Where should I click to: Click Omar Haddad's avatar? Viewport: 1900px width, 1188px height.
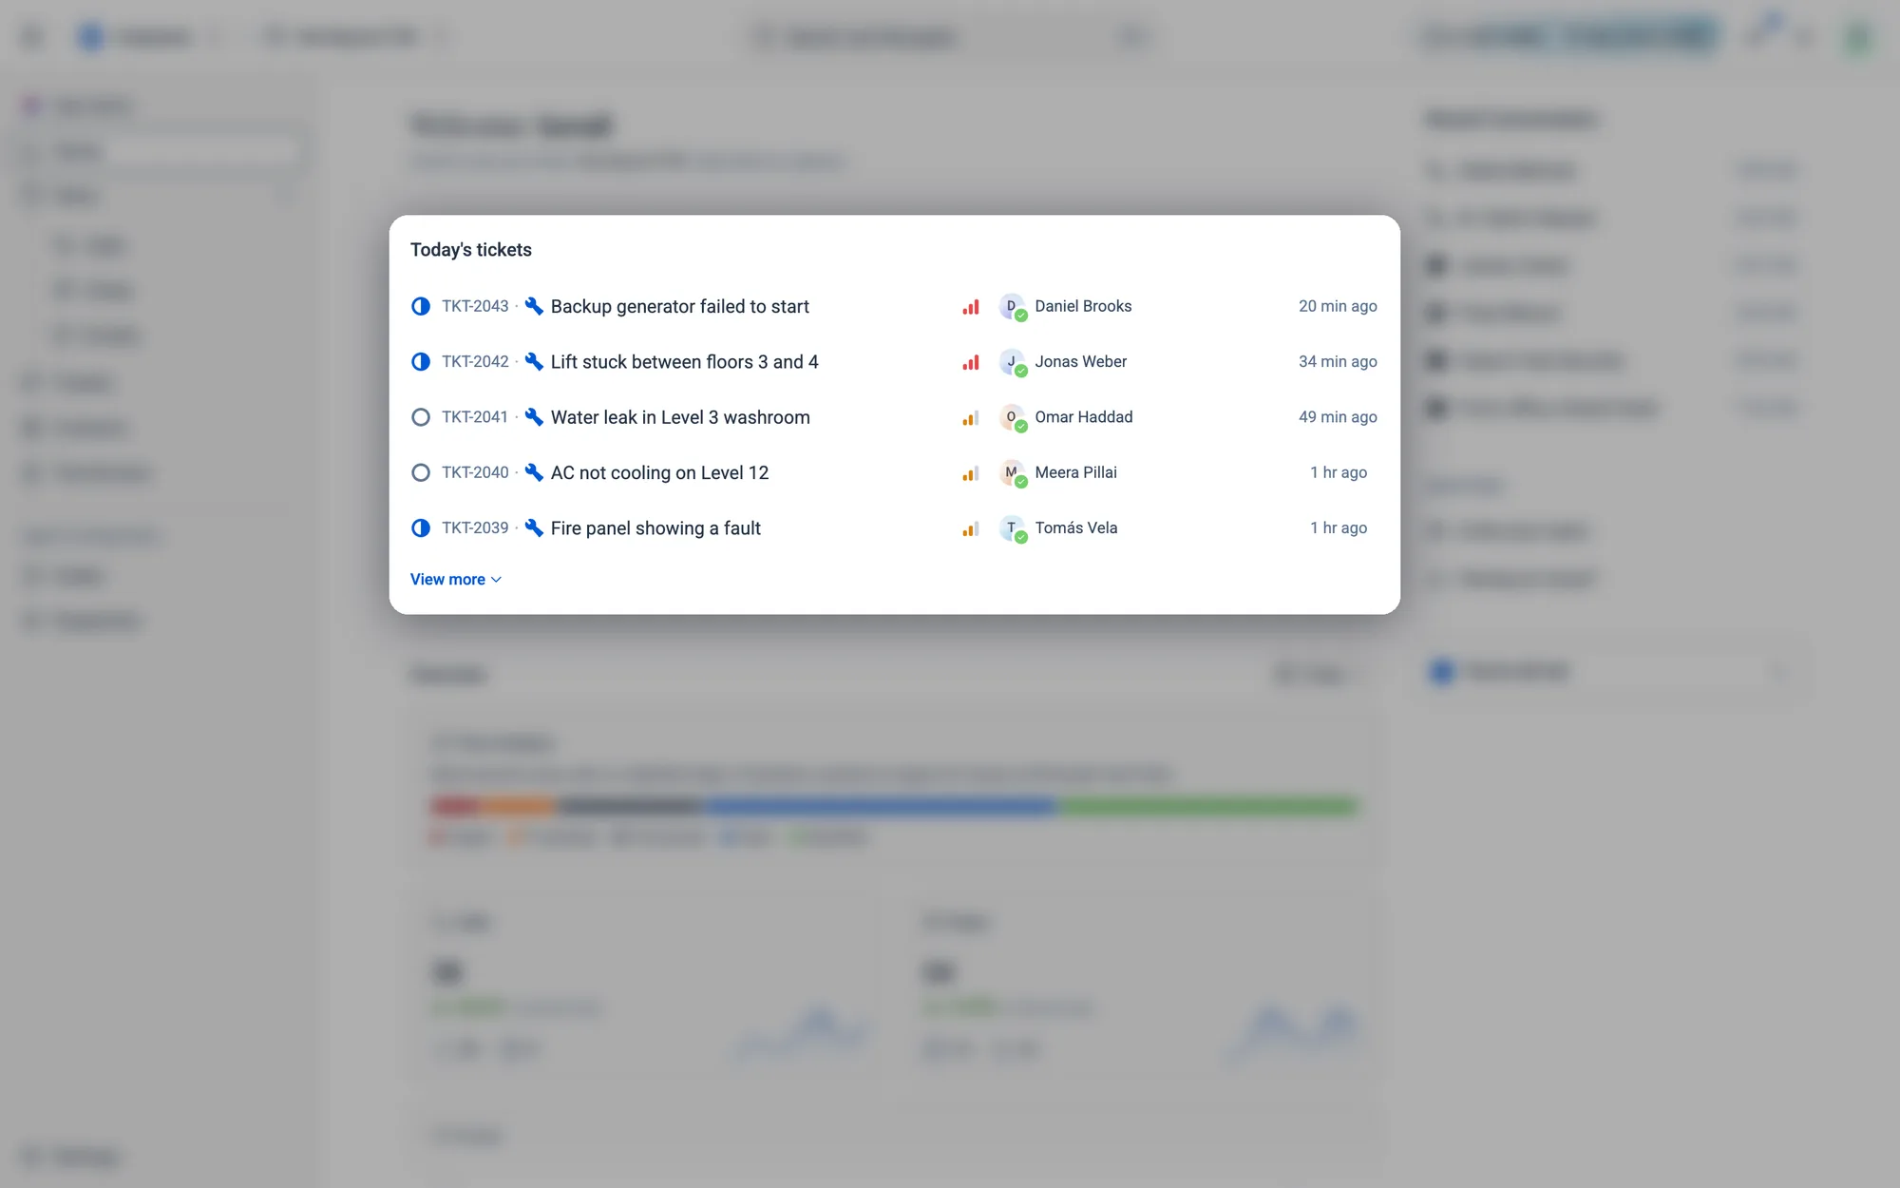[1013, 418]
